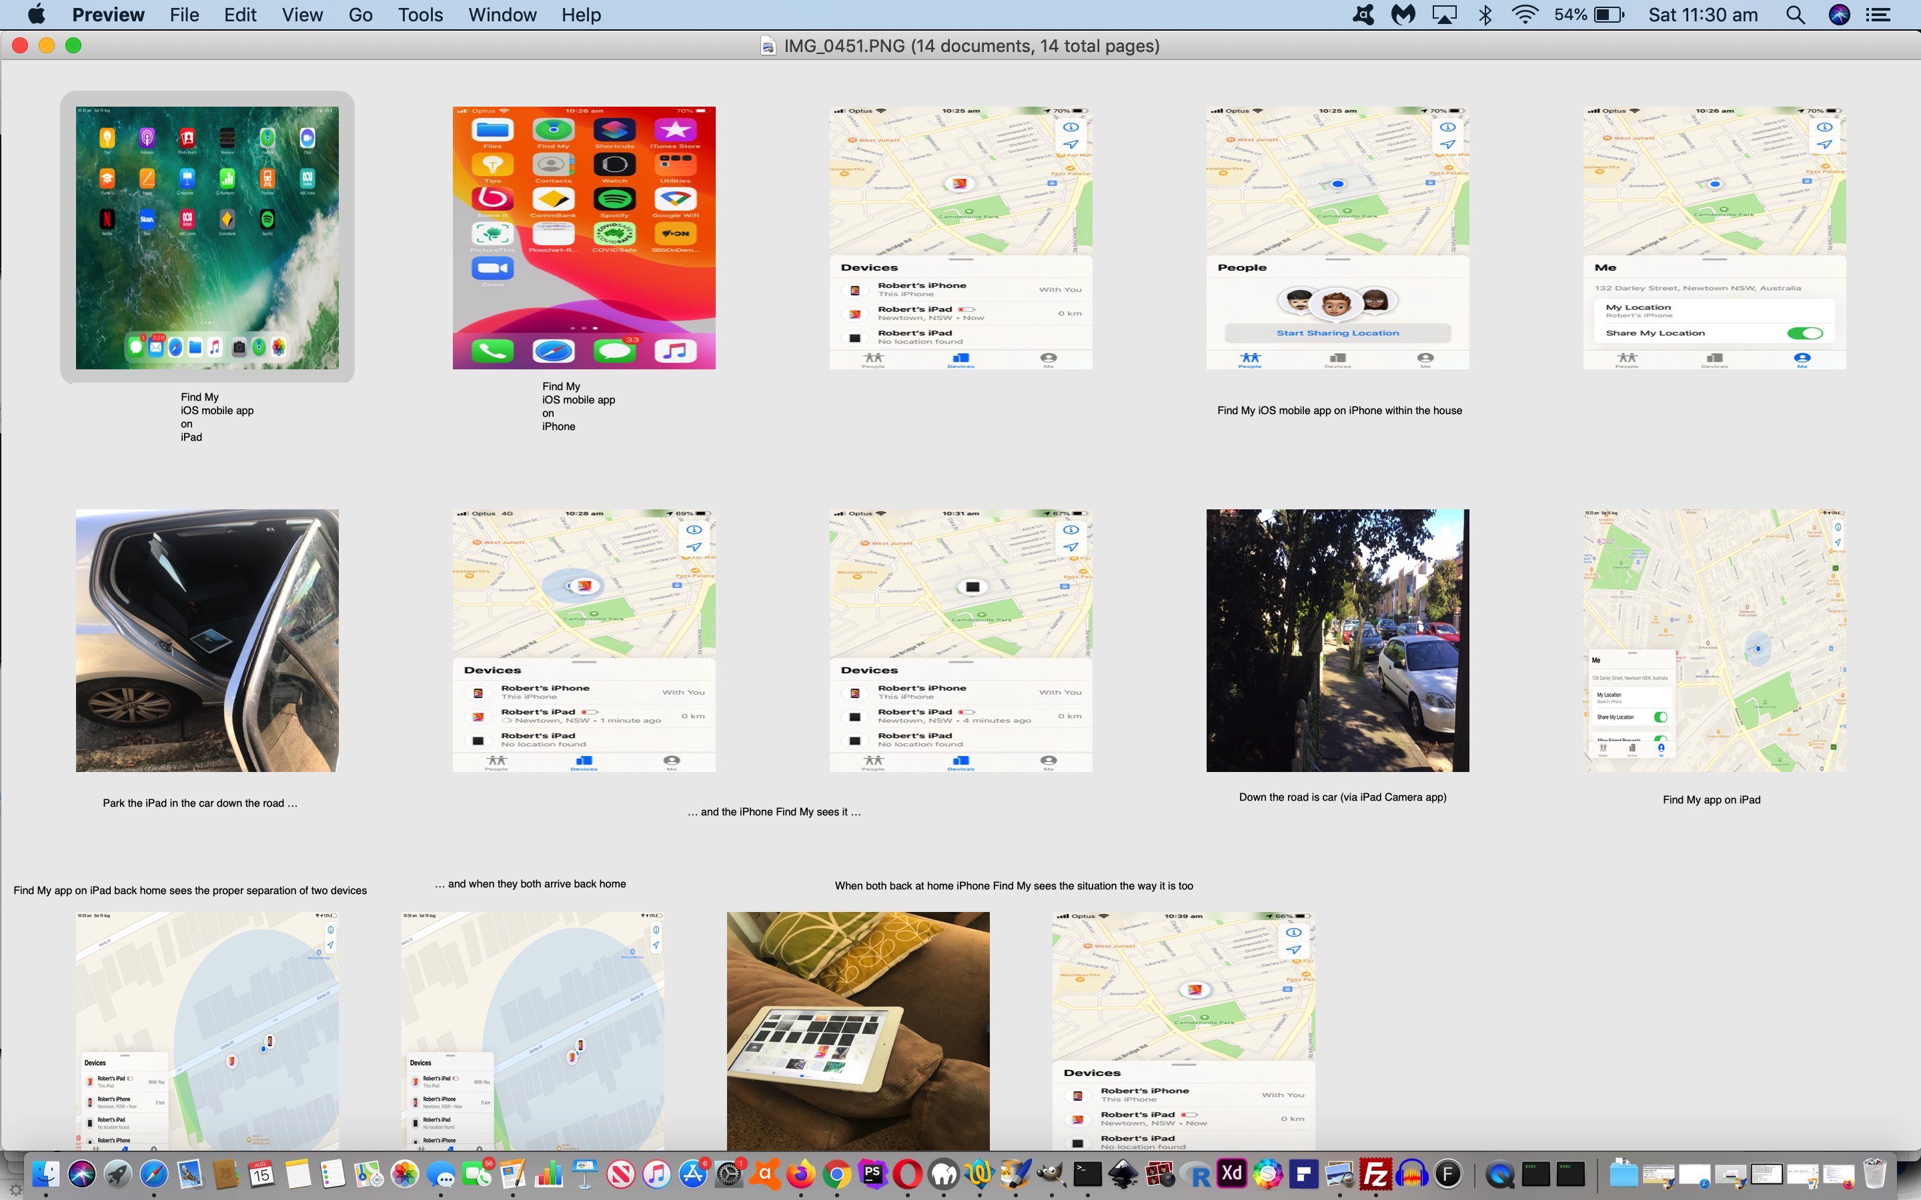Open the Calendar icon showing Aug 15
This screenshot has height=1200, width=1921.
(x=262, y=1174)
